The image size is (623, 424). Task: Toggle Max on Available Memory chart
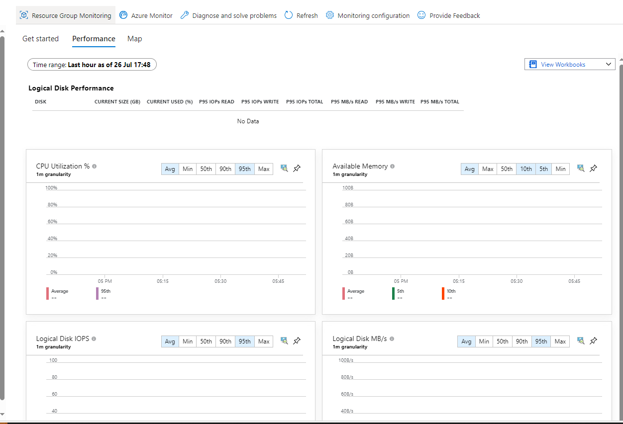click(488, 169)
